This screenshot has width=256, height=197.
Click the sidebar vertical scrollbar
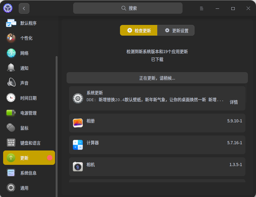tap(57, 126)
